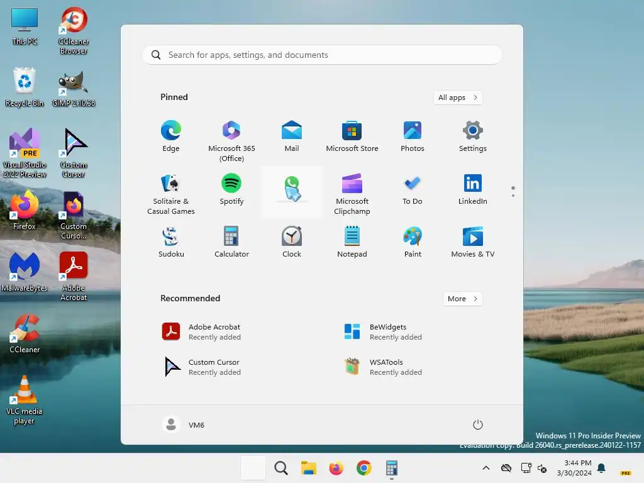
Task: Open taskbar Search
Action: pyautogui.click(x=281, y=468)
